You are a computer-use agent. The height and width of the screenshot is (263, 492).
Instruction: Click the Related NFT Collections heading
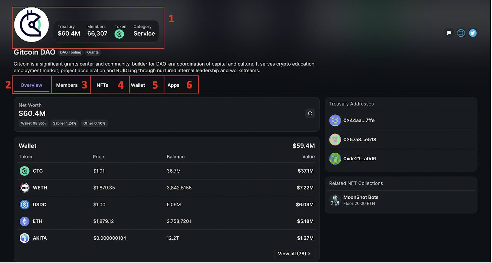[x=356, y=183]
